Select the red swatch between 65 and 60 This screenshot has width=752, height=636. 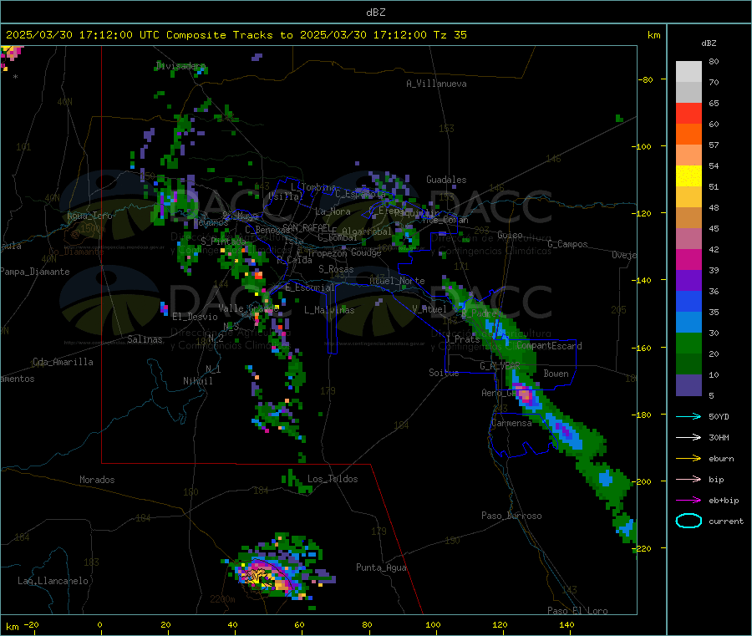[688, 113]
